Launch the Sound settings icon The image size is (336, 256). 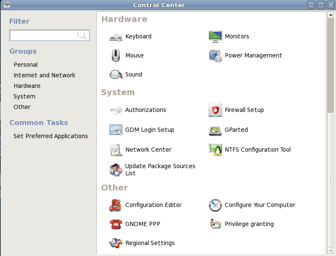pos(116,74)
